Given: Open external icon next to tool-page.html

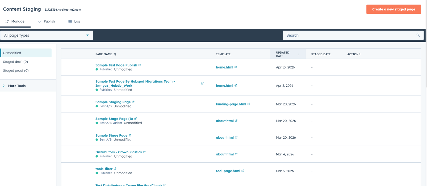Looking at the screenshot, I should [x=243, y=171].
